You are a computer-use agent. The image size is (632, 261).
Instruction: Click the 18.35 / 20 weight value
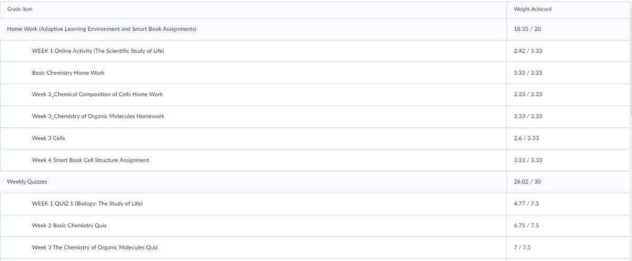[527, 29]
